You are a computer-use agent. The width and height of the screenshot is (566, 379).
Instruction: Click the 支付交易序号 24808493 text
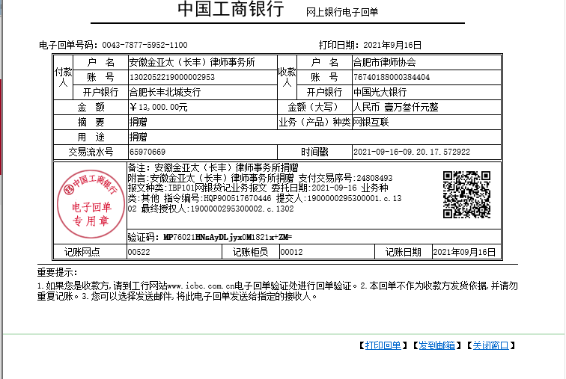[x=345, y=178]
